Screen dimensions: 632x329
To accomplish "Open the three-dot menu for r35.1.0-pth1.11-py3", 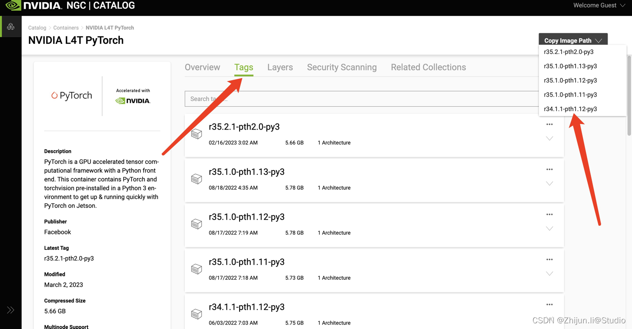I will point(549,260).
